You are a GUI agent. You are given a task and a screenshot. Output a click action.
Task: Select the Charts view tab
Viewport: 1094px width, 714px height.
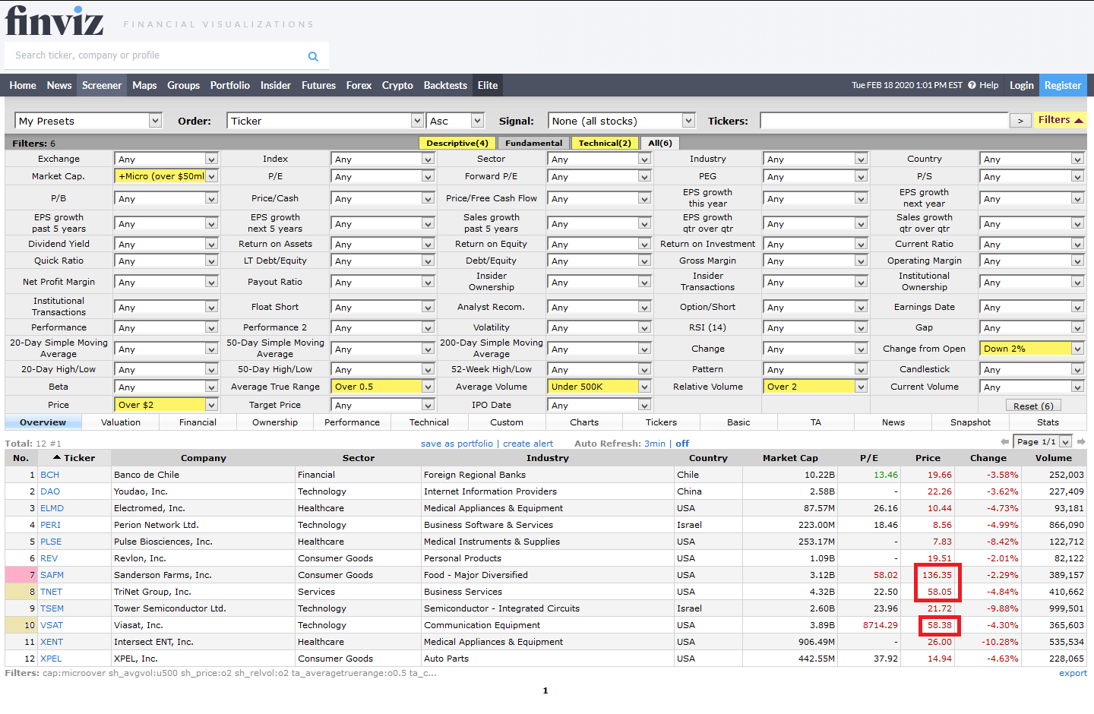(584, 422)
